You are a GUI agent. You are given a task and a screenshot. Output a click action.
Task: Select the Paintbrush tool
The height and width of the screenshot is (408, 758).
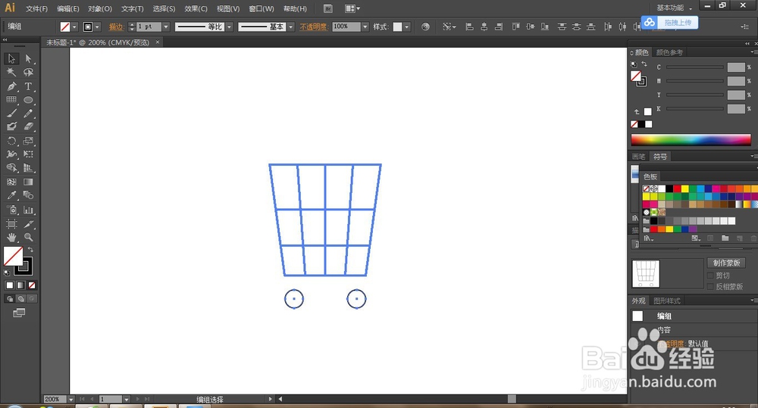tap(11, 114)
